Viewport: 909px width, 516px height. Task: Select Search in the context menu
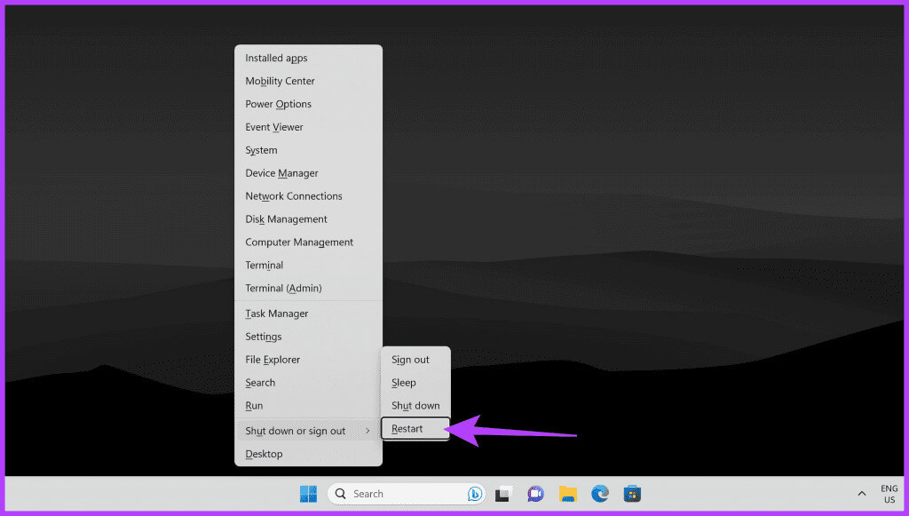pos(308,383)
